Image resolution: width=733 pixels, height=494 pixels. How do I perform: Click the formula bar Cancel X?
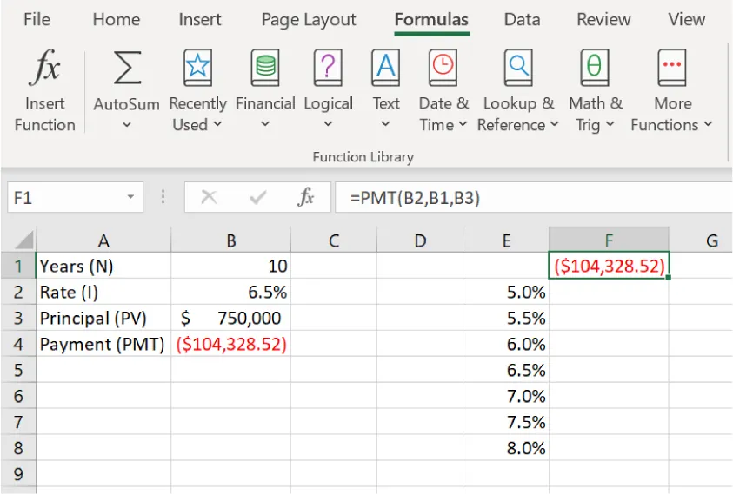coord(209,198)
